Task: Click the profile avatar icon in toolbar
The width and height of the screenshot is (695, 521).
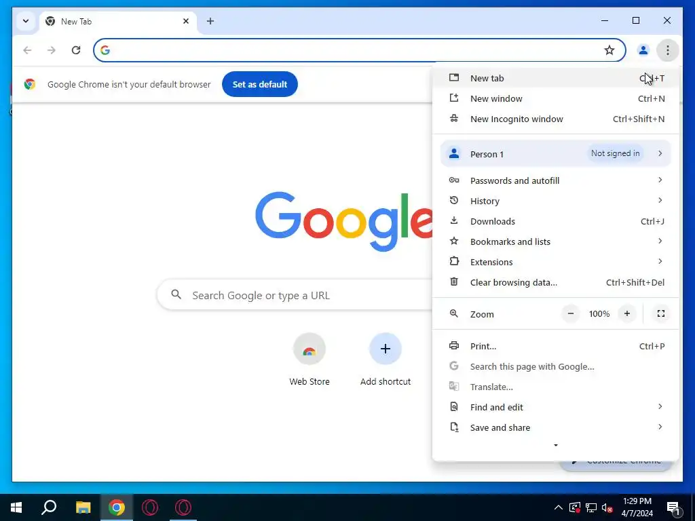Action: click(643, 50)
